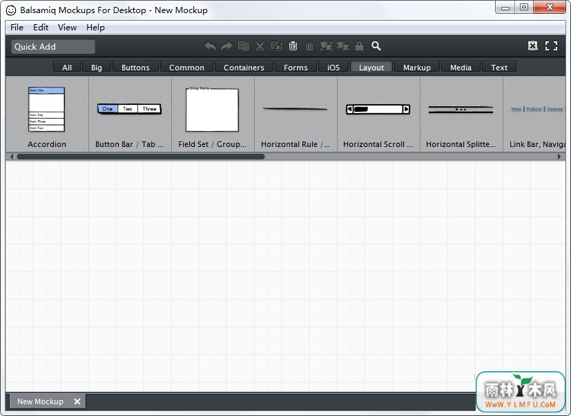Click the Clear clipboard X icon

coord(533,46)
